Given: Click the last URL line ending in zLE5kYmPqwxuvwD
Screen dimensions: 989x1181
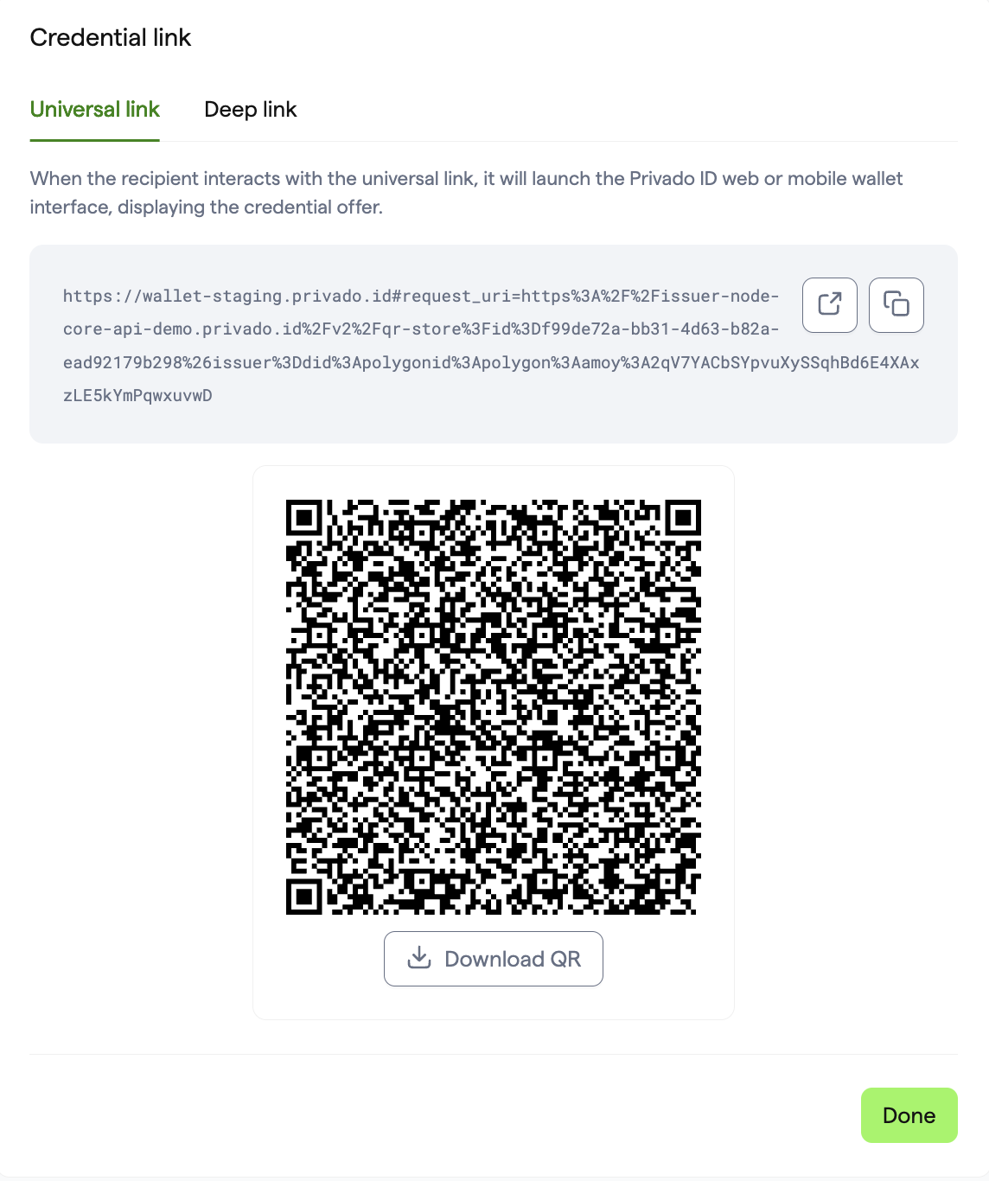Looking at the screenshot, I should pos(137,395).
